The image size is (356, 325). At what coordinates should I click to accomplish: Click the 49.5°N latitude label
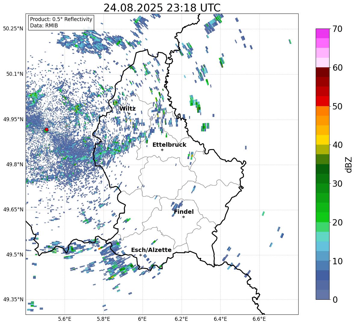click(x=14, y=254)
